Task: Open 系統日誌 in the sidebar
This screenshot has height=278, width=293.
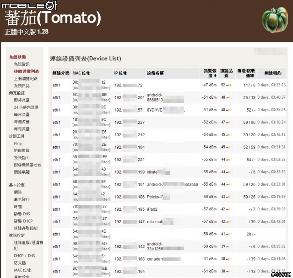Action: 22,86
